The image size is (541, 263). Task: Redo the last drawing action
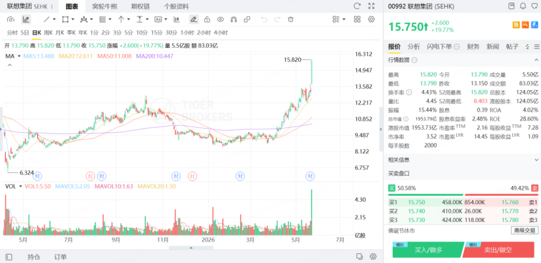277,20
